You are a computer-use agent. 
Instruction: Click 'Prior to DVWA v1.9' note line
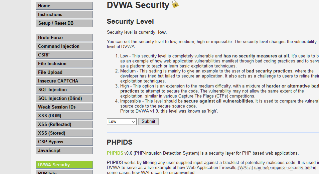169,111
